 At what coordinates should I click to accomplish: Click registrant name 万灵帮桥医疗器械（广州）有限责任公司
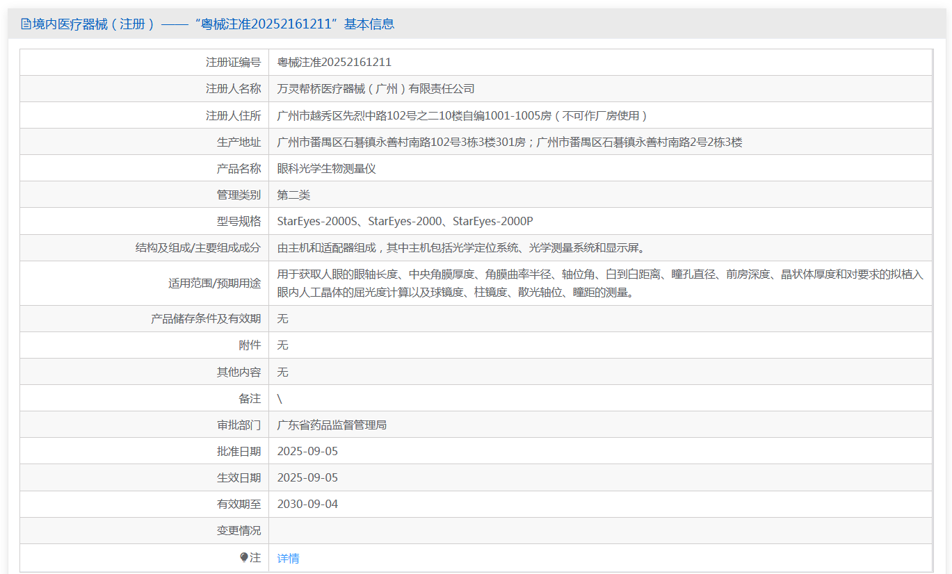tap(376, 88)
